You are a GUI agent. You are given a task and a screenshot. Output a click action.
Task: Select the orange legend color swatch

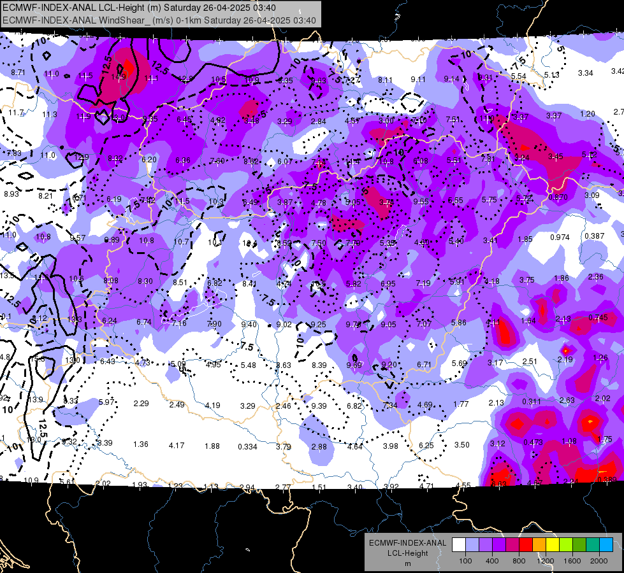pos(539,545)
